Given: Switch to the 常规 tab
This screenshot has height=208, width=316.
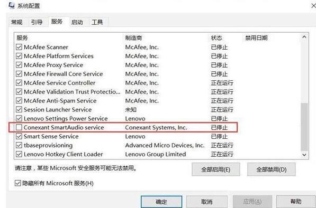Looking at the screenshot, I should 17,22.
